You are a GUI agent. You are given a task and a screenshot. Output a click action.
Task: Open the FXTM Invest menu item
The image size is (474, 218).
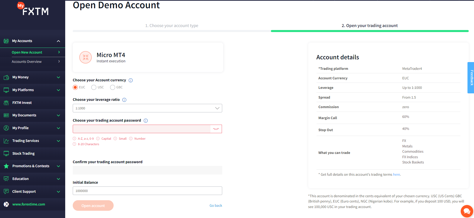point(33,103)
